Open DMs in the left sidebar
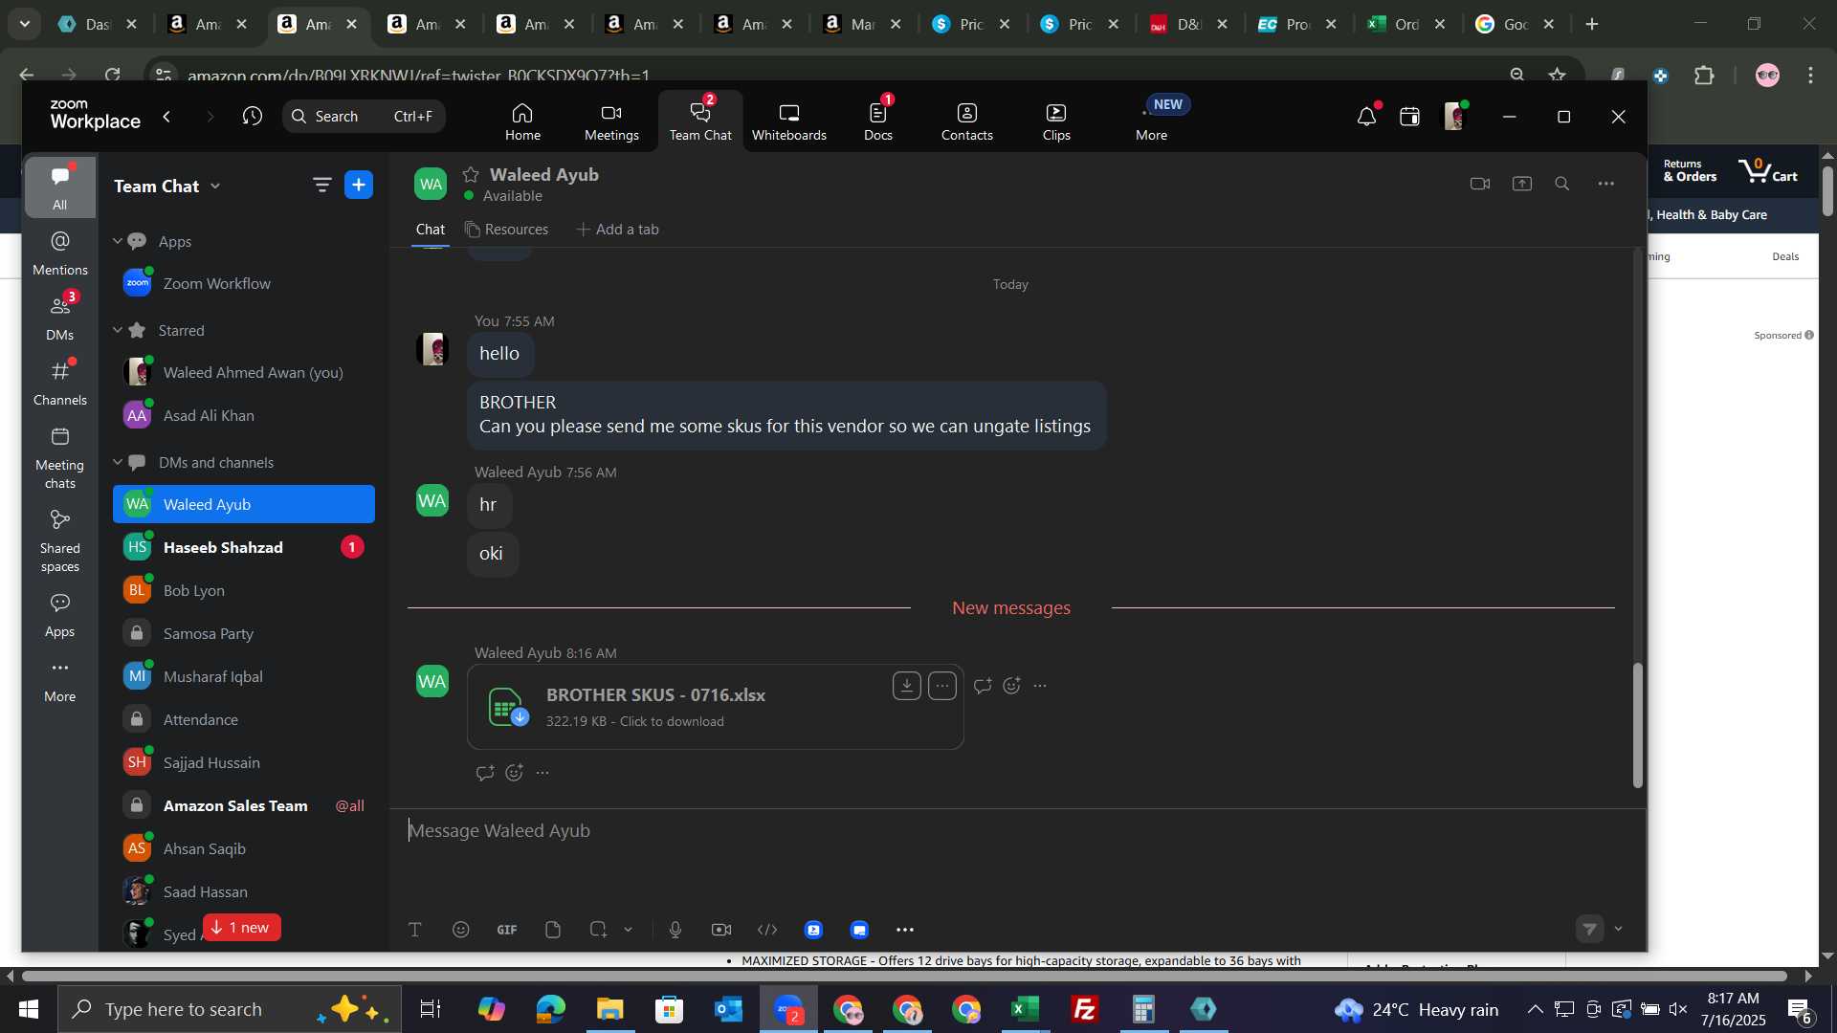The width and height of the screenshot is (1837, 1033). (59, 319)
